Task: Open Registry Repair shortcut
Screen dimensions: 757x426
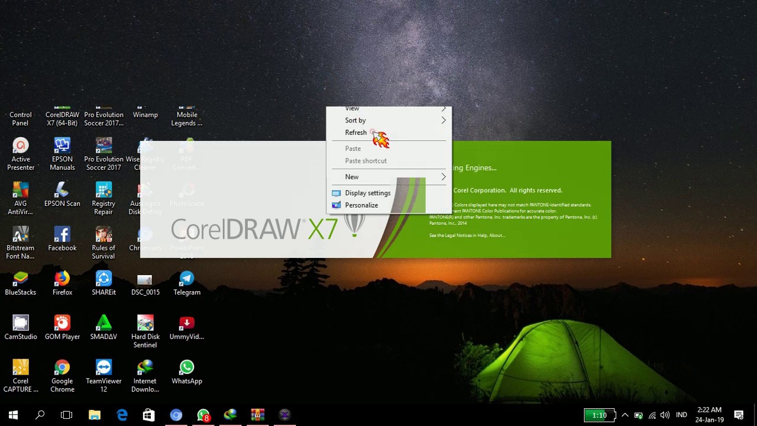Action: coord(103,199)
